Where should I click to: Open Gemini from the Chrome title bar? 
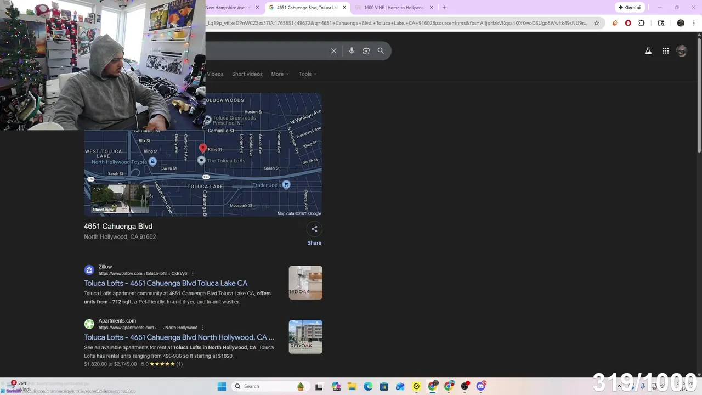[629, 8]
